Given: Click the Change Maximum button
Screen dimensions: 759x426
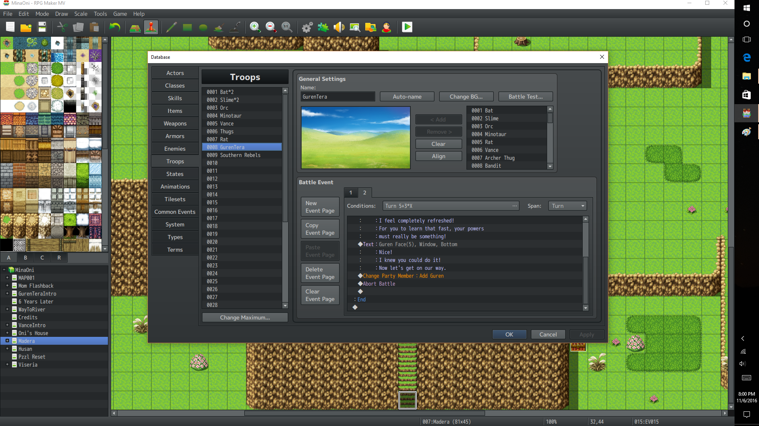Looking at the screenshot, I should [245, 318].
